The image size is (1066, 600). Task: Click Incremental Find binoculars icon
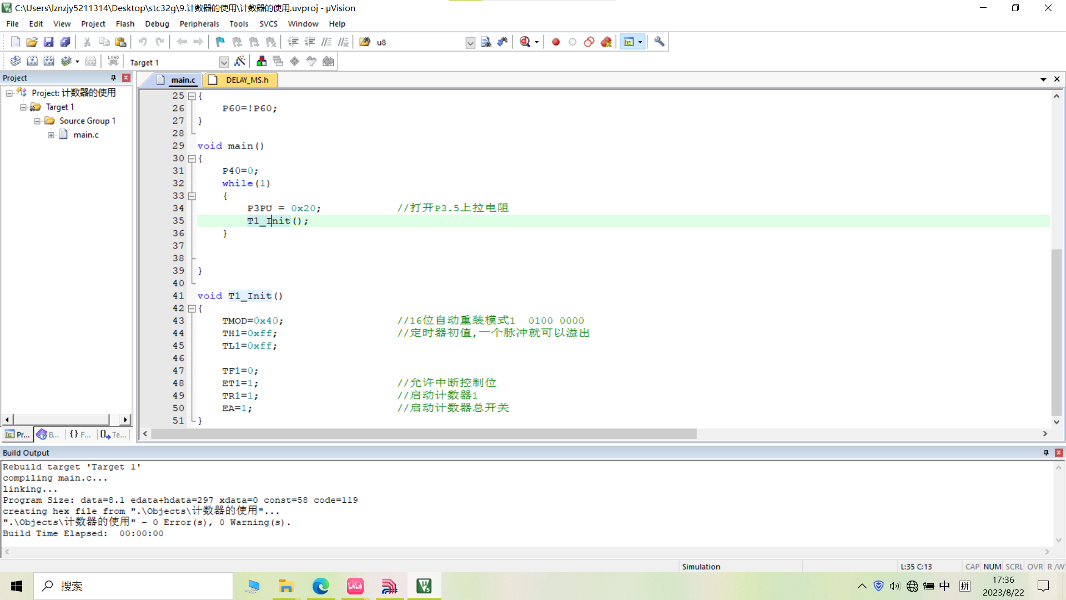pyautogui.click(x=502, y=42)
